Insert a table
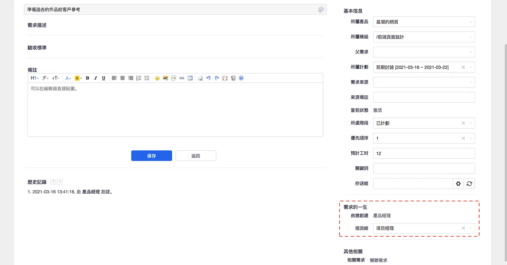Viewport: 507px width, 265px height. point(190,78)
